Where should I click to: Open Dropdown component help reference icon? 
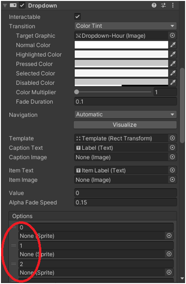point(154,5)
